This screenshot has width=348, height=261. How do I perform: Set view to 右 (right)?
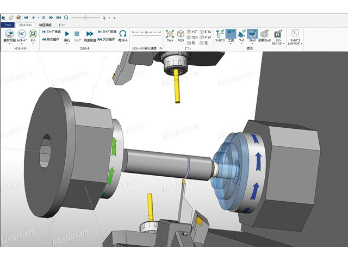191,43
